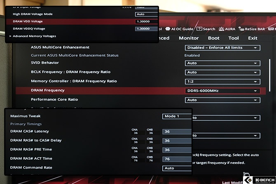
Task: Click the vertical scrollbar on the right
Action: pos(269,75)
